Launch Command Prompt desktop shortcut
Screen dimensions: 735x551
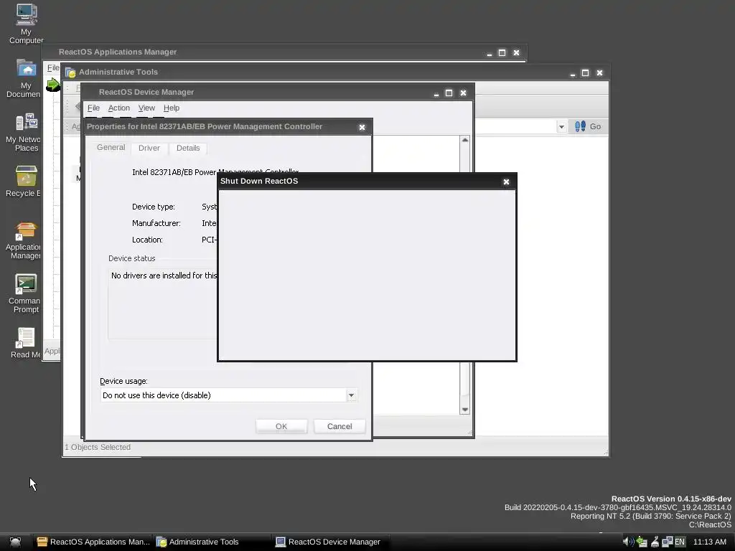24,293
